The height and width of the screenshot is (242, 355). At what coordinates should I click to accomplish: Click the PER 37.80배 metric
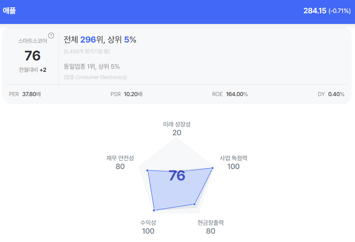point(25,94)
